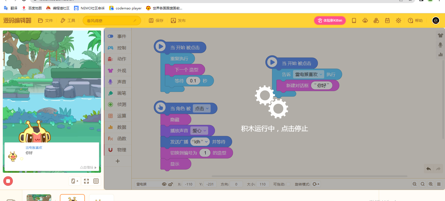Click the 保存 save button

(x=156, y=21)
